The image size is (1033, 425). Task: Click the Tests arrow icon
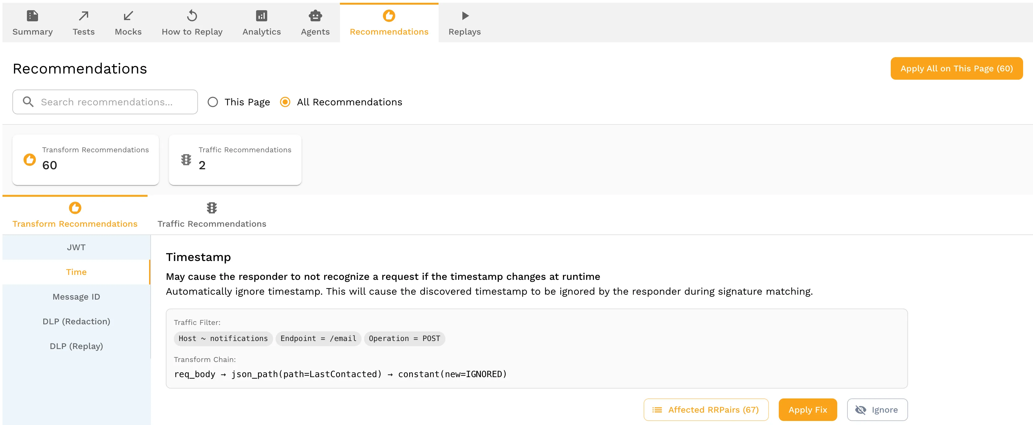(84, 16)
